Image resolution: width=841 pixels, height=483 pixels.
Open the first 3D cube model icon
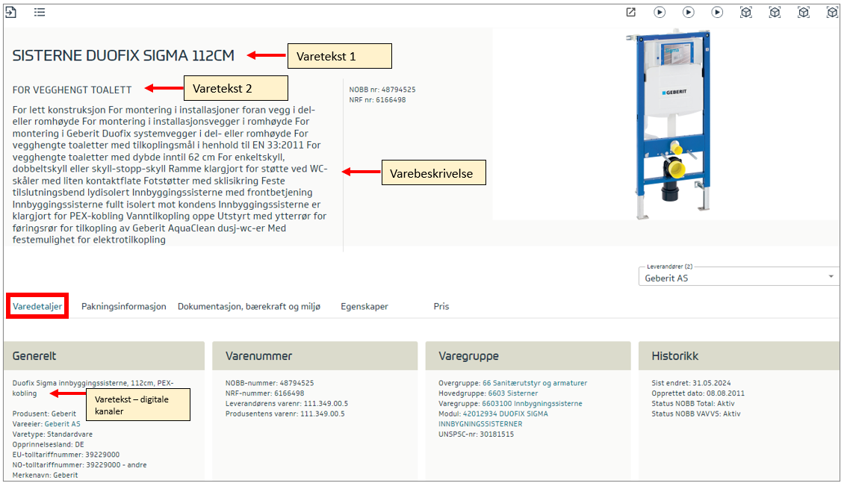[745, 12]
